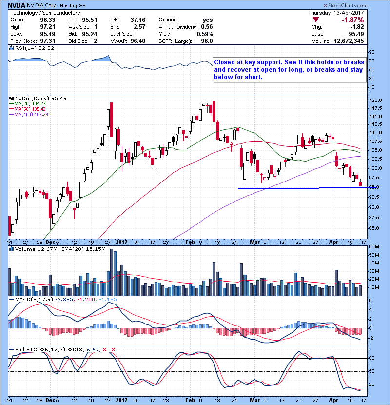Viewport: 390px width, 405px height.
Task: Click the Options value yes
Action: tap(208, 20)
